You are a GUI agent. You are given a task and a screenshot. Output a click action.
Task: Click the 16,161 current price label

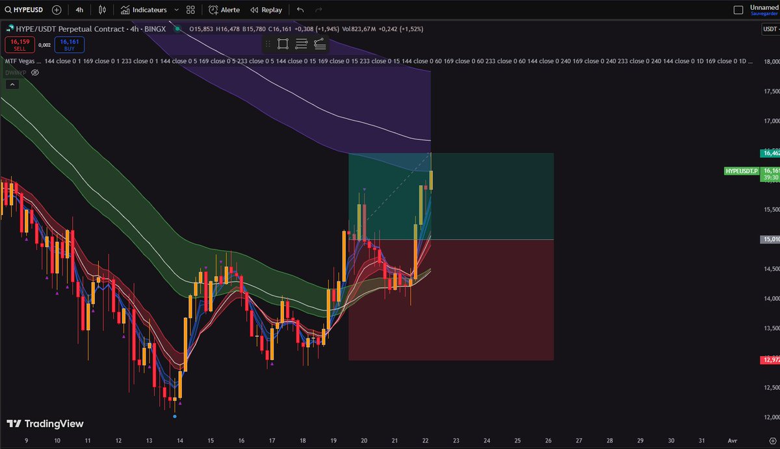[x=770, y=170]
